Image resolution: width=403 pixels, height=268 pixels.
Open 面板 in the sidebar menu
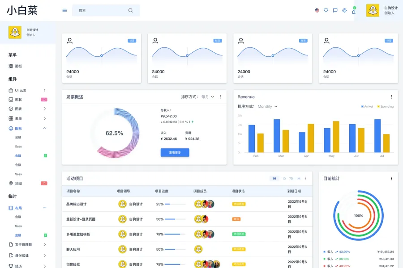18,66
